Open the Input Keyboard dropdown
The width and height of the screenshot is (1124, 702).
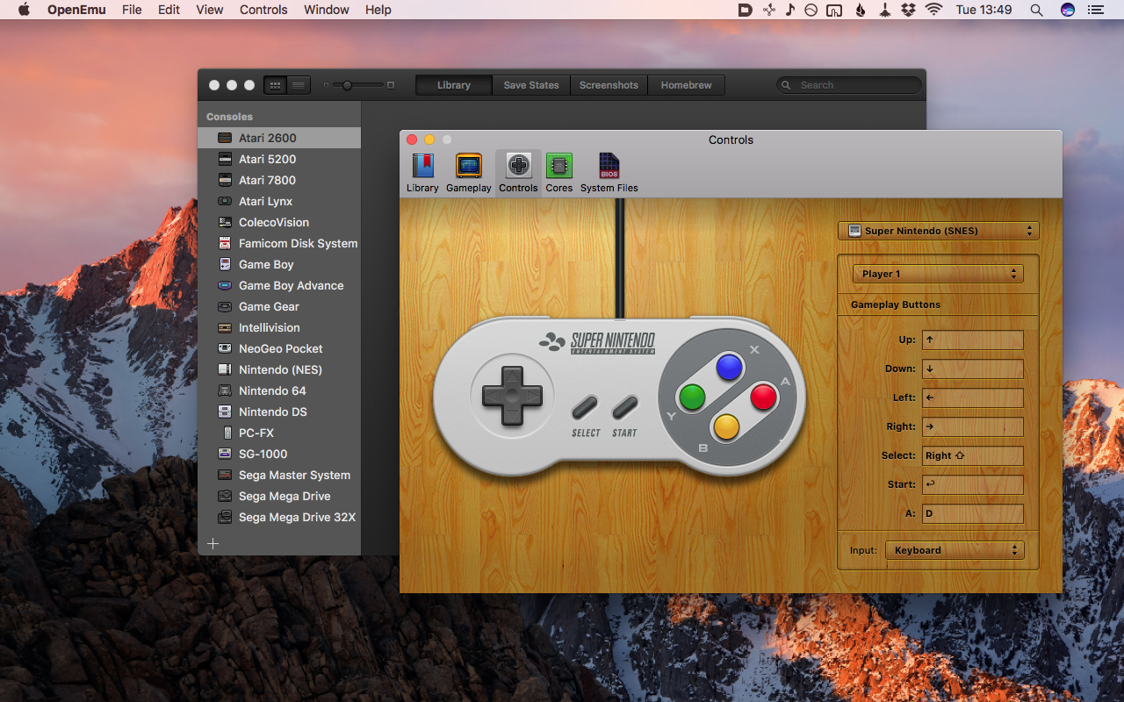955,550
